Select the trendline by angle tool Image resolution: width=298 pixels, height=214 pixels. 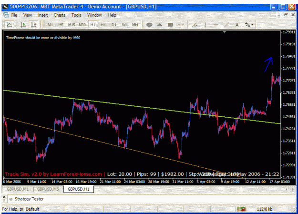(195, 25)
